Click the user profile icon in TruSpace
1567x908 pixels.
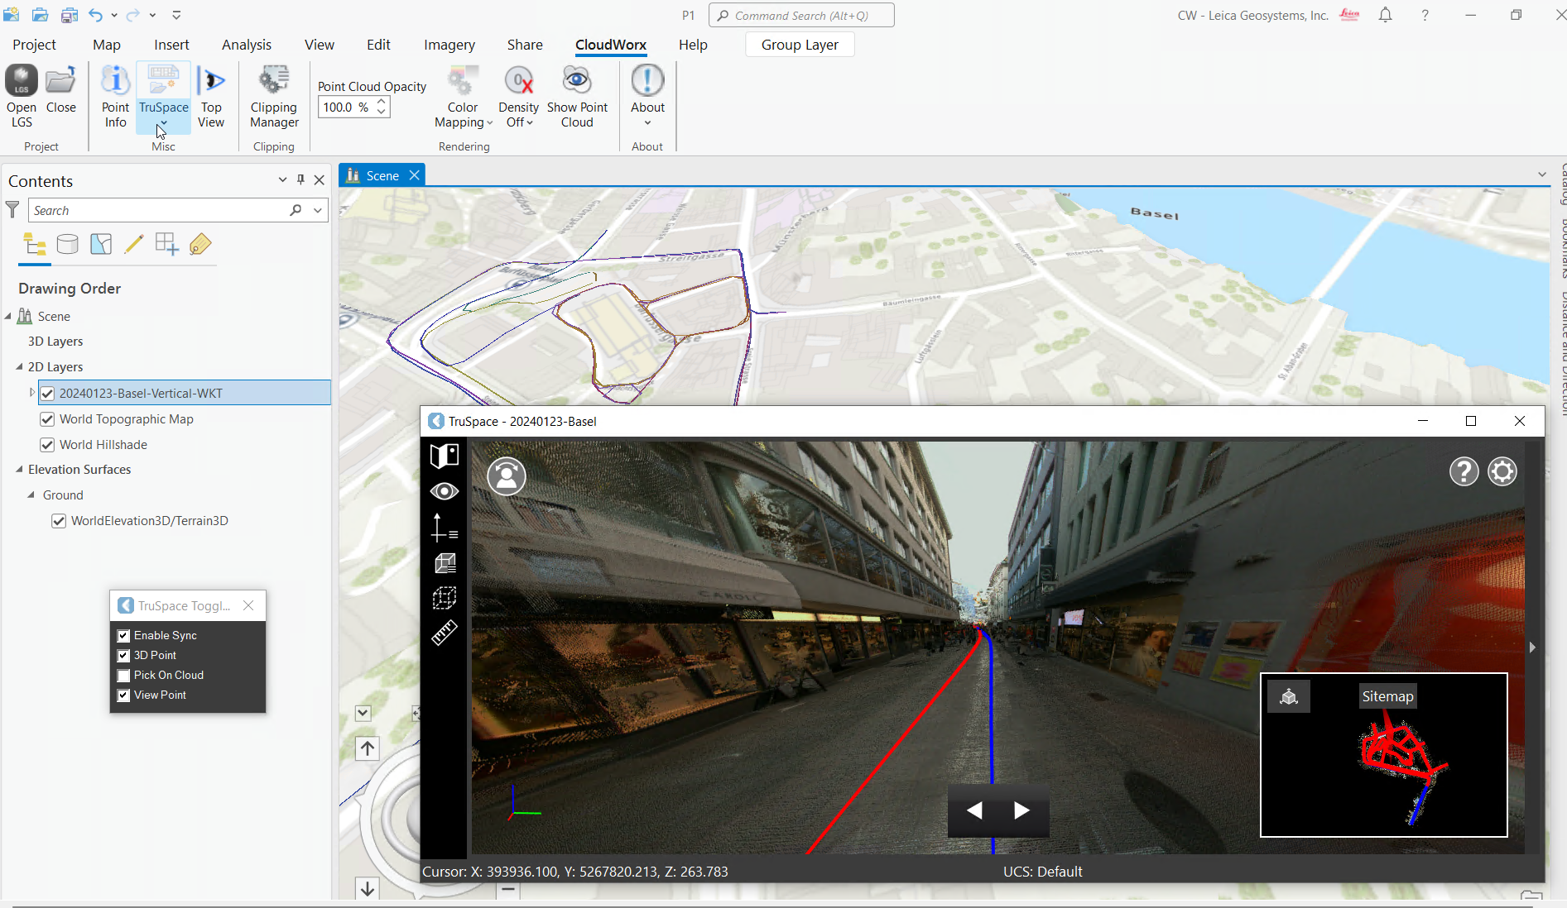(x=507, y=476)
